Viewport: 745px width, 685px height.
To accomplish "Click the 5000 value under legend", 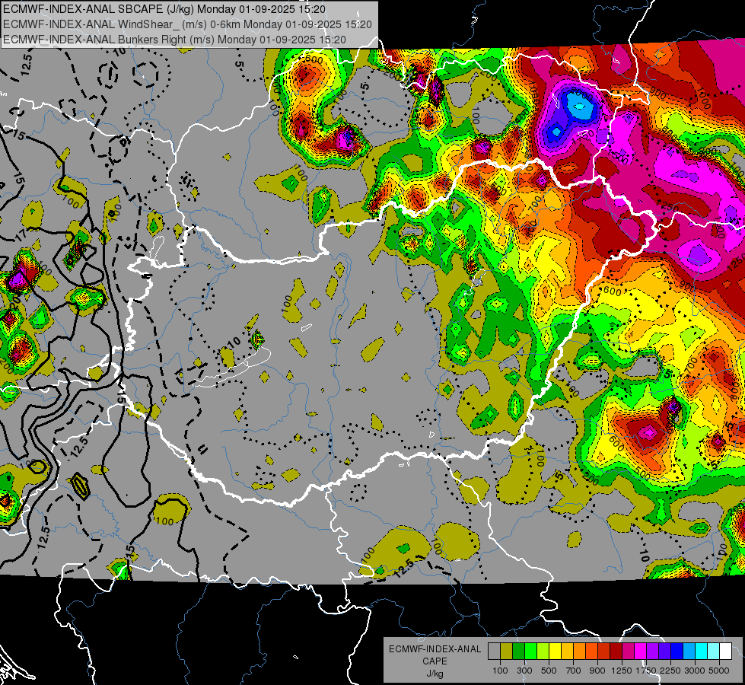I will click(x=719, y=671).
